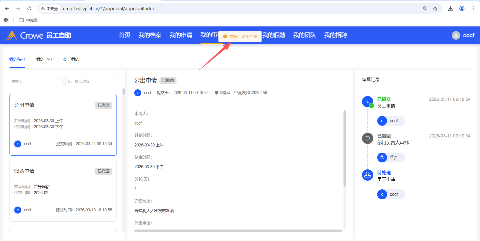This screenshot has width=480, height=241.
Task: Click the 已撤回 tag beside detail title
Action: tap(168, 80)
